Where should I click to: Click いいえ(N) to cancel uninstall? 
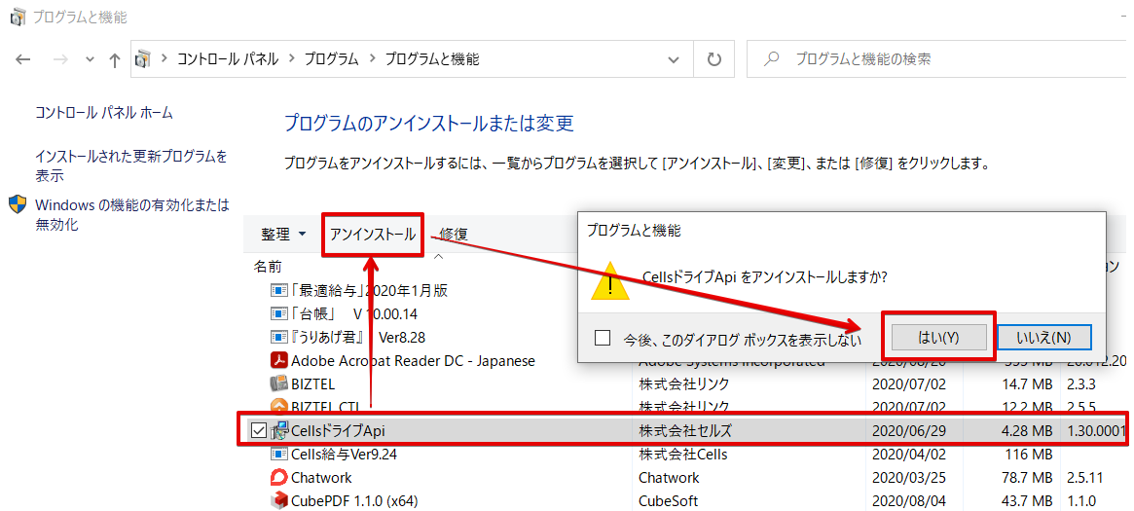click(x=1043, y=337)
